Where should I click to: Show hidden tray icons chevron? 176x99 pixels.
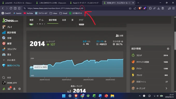(140, 96)
